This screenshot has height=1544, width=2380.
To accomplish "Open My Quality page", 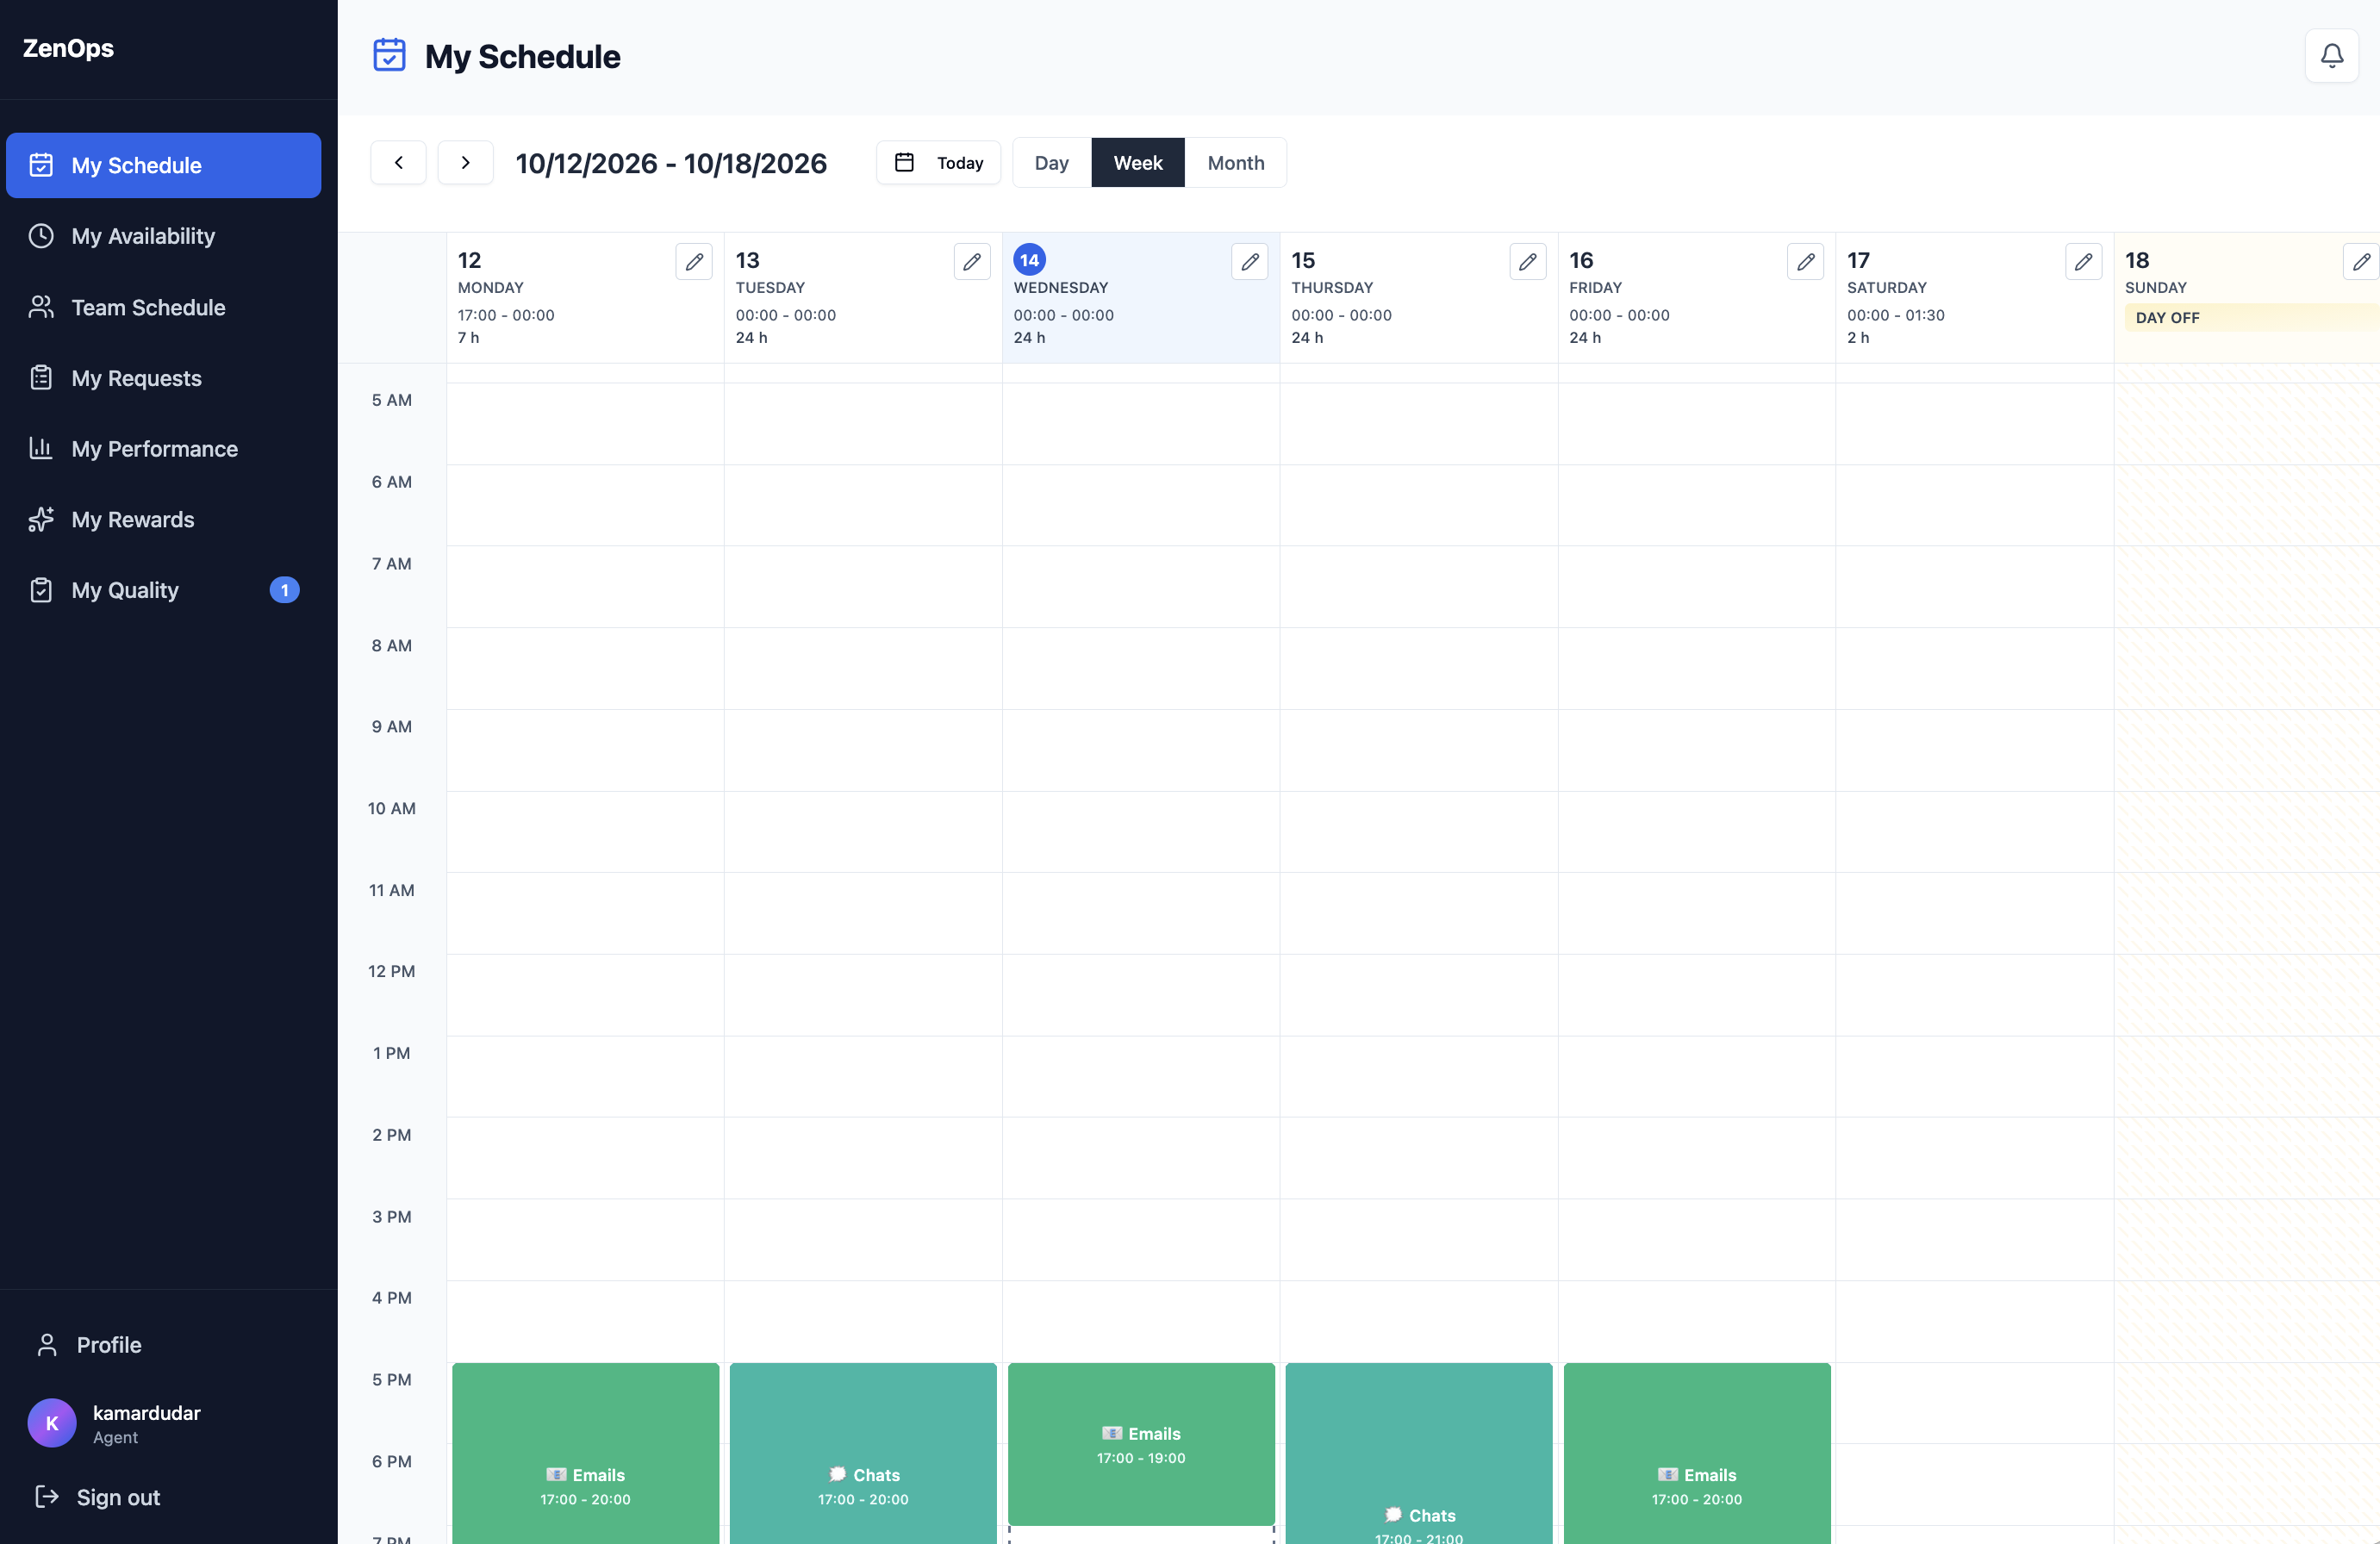I will pyautogui.click(x=164, y=591).
